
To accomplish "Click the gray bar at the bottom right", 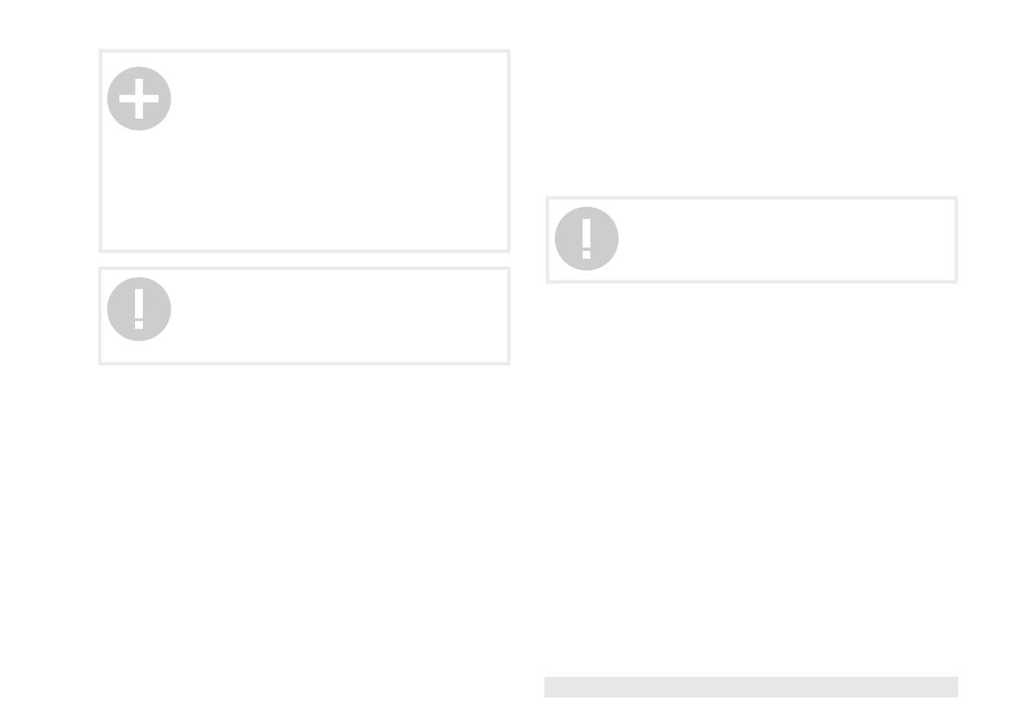I will (751, 686).
